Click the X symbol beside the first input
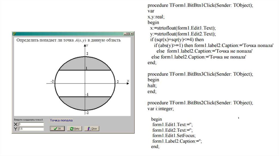This screenshot has width=279, height=156. [x=16, y=124]
